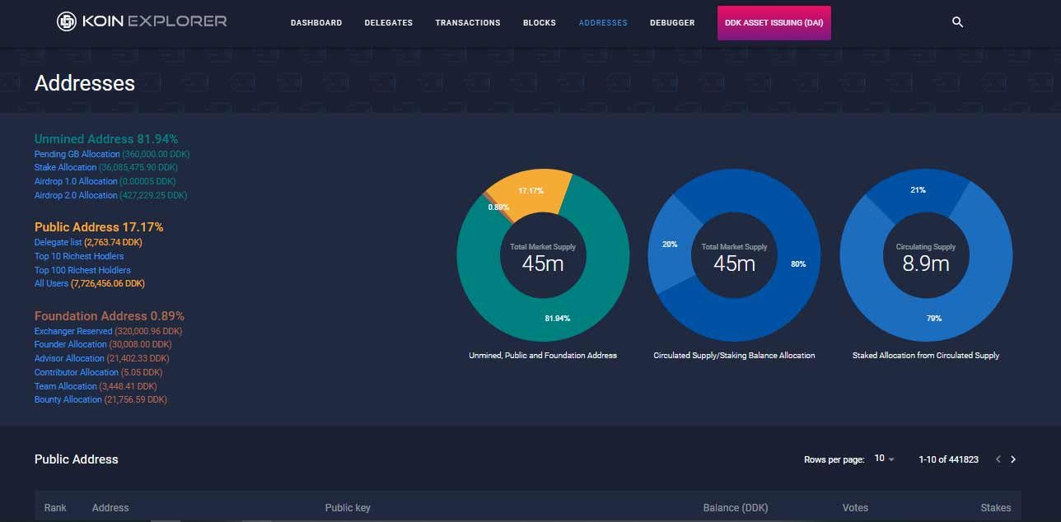Click the orange 17.17% public donut segment
Viewport: 1061px width, 522px height.
tap(531, 191)
